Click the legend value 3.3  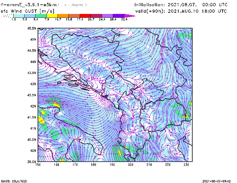[x=25, y=19]
